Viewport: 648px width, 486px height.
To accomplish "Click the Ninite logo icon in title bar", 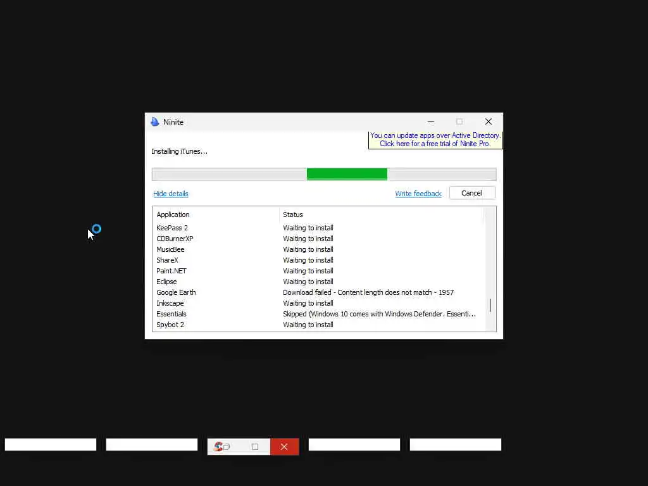I will (155, 121).
